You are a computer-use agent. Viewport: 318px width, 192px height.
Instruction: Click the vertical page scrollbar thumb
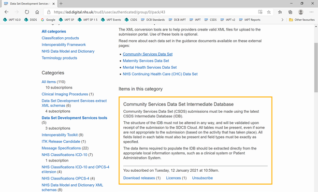[316, 67]
